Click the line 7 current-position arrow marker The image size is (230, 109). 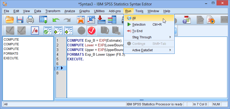coord(62,68)
